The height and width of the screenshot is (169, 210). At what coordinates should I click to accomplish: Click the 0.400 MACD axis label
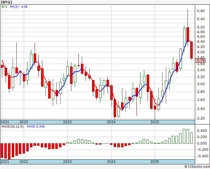tap(202, 131)
